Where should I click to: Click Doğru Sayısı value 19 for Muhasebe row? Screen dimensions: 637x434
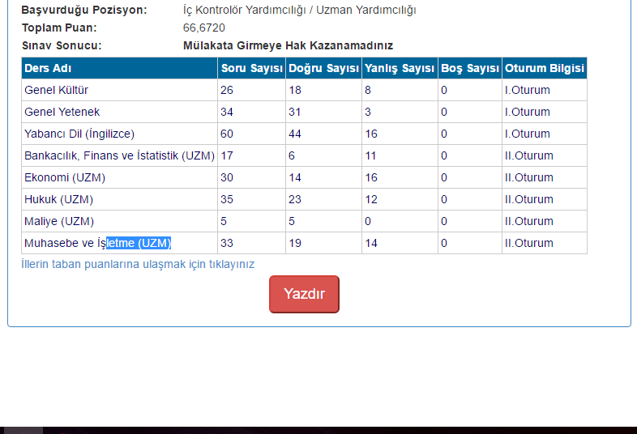click(x=295, y=243)
